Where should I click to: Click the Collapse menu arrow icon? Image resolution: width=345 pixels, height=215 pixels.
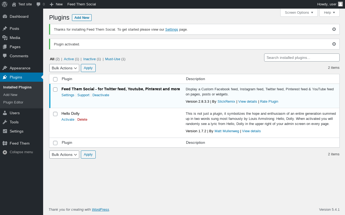(x=5, y=152)
